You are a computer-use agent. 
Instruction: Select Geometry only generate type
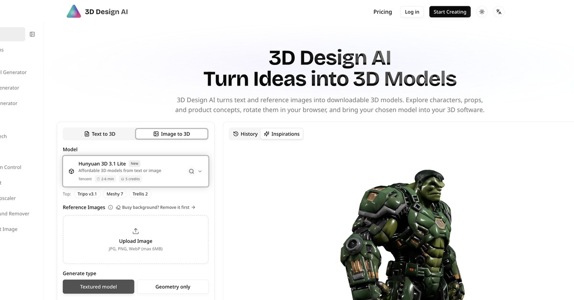point(173,287)
